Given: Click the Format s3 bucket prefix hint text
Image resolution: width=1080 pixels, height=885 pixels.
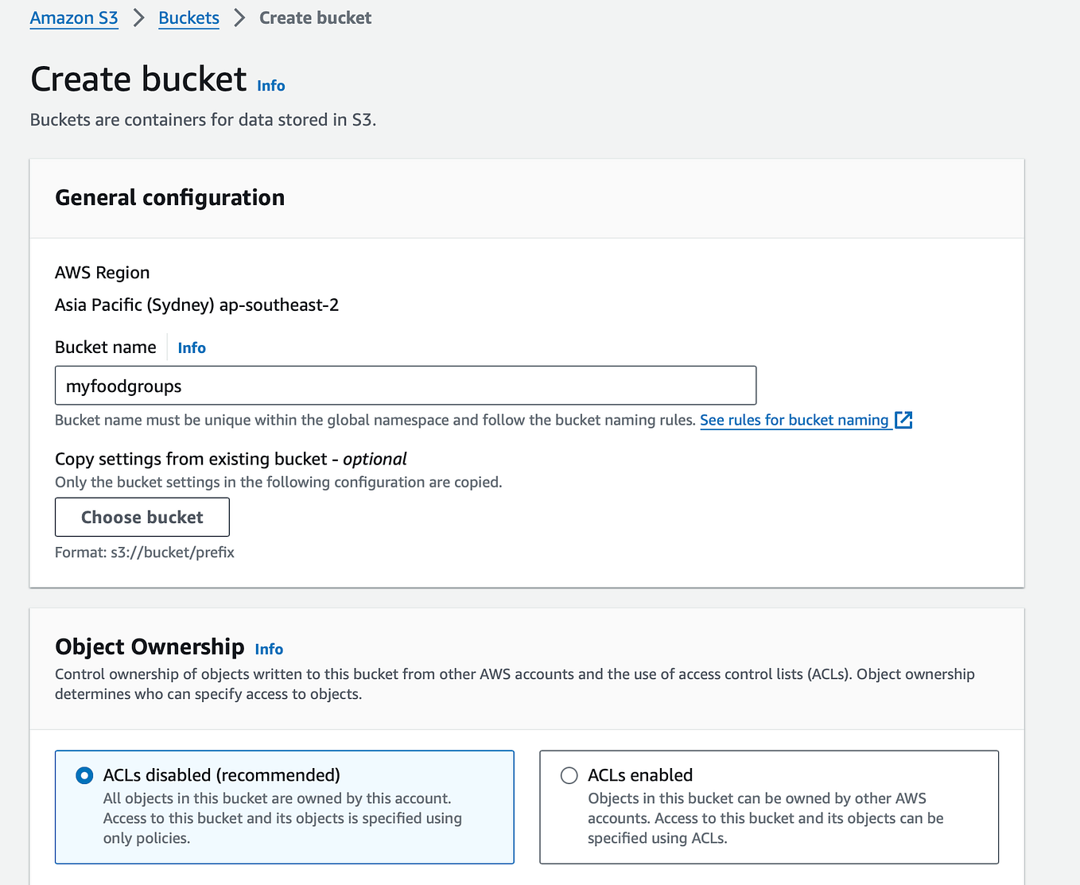Looking at the screenshot, I should [144, 552].
